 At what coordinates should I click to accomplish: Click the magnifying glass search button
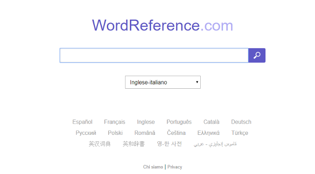pos(257,55)
